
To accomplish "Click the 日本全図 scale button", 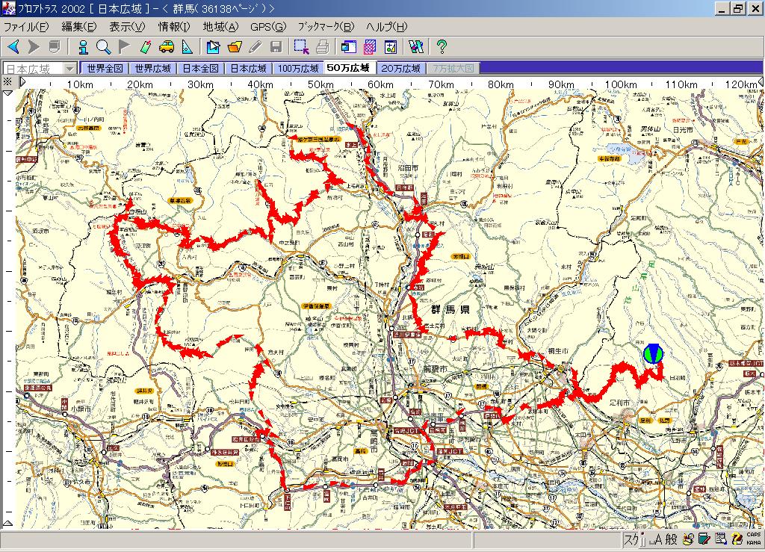I will pos(201,68).
